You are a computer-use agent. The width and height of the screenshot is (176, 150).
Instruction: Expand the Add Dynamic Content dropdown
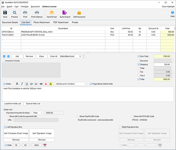[x=71, y=84]
